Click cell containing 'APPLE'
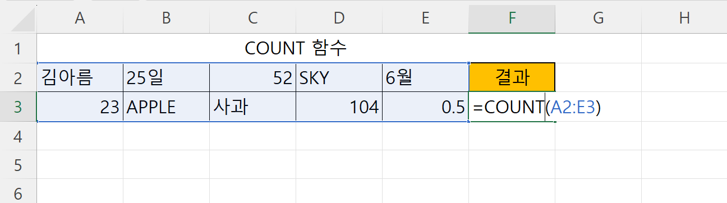 click(167, 107)
